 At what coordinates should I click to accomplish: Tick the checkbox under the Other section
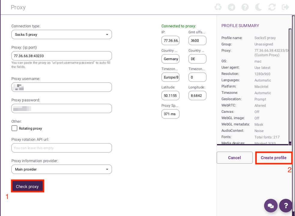pyautogui.click(x=14, y=128)
